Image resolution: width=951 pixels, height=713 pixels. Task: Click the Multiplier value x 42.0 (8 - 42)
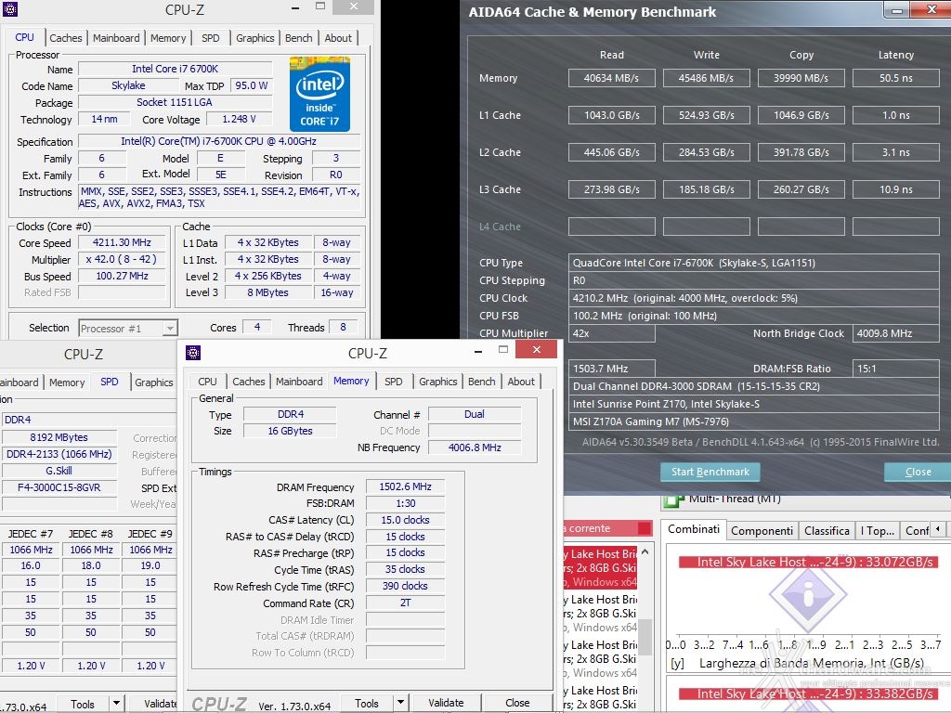point(122,260)
